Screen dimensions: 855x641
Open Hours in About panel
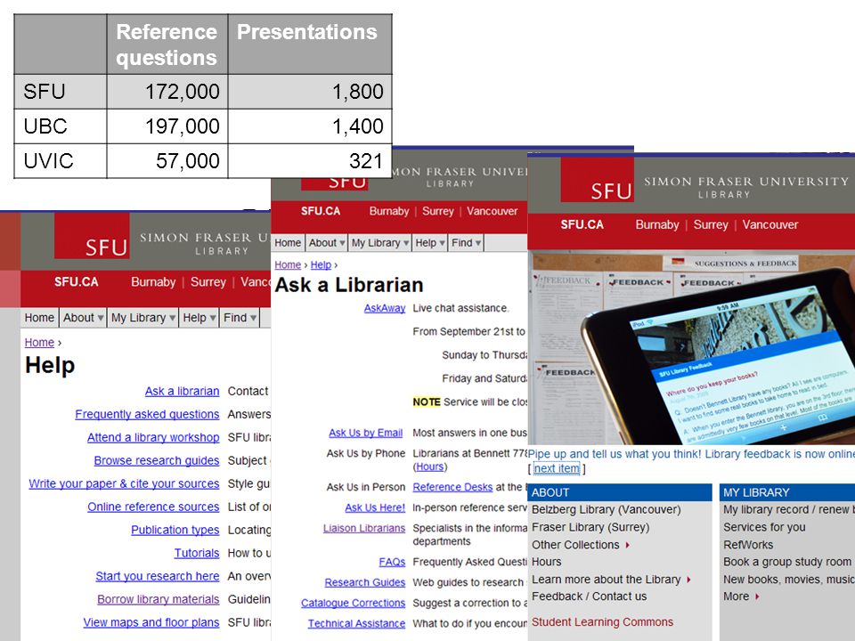tap(546, 562)
